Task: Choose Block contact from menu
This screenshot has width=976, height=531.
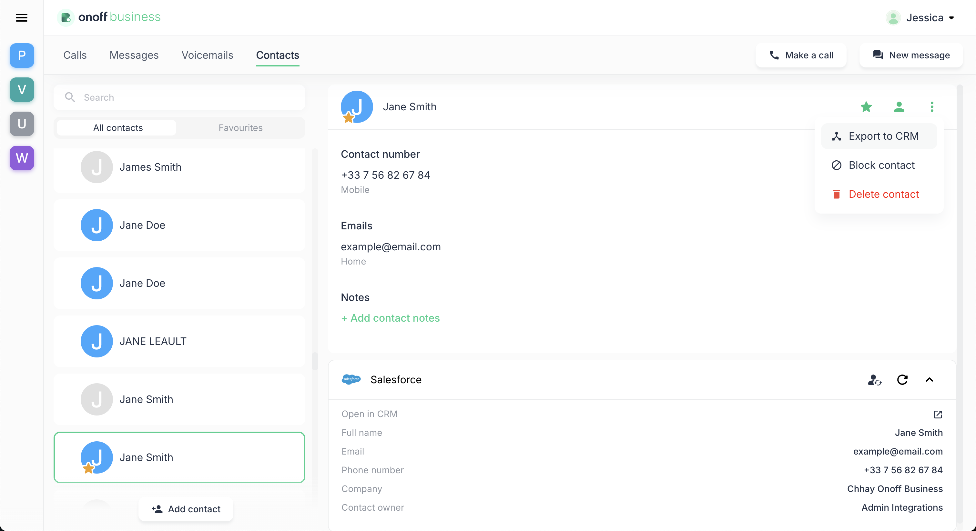Action: pos(879,165)
